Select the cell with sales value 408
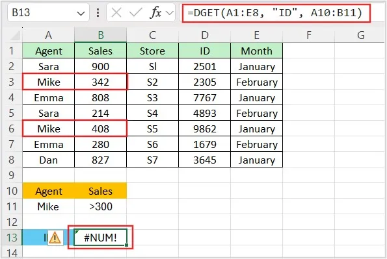 100,129
